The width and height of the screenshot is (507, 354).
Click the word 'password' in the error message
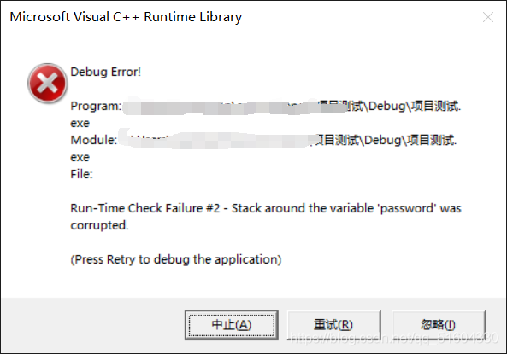[x=406, y=208]
